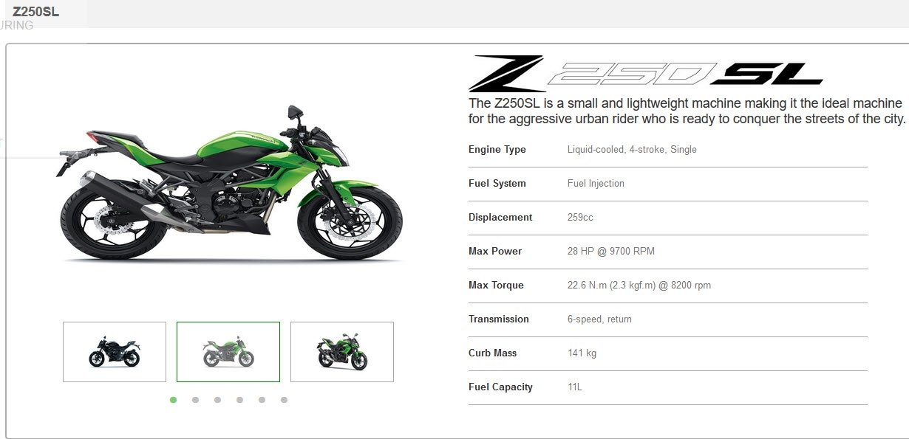
Task: Click the large green motorcycle image
Action: [229, 184]
